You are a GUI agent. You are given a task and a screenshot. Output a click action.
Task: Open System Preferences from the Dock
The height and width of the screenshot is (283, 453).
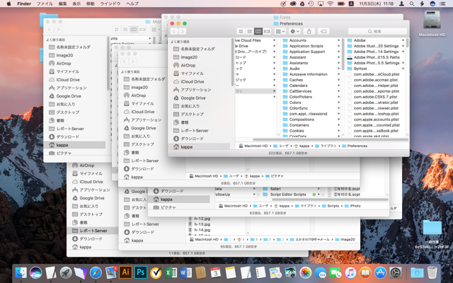point(396,272)
